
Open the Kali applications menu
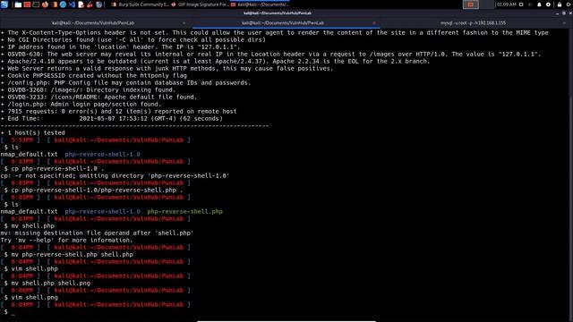(4, 4)
